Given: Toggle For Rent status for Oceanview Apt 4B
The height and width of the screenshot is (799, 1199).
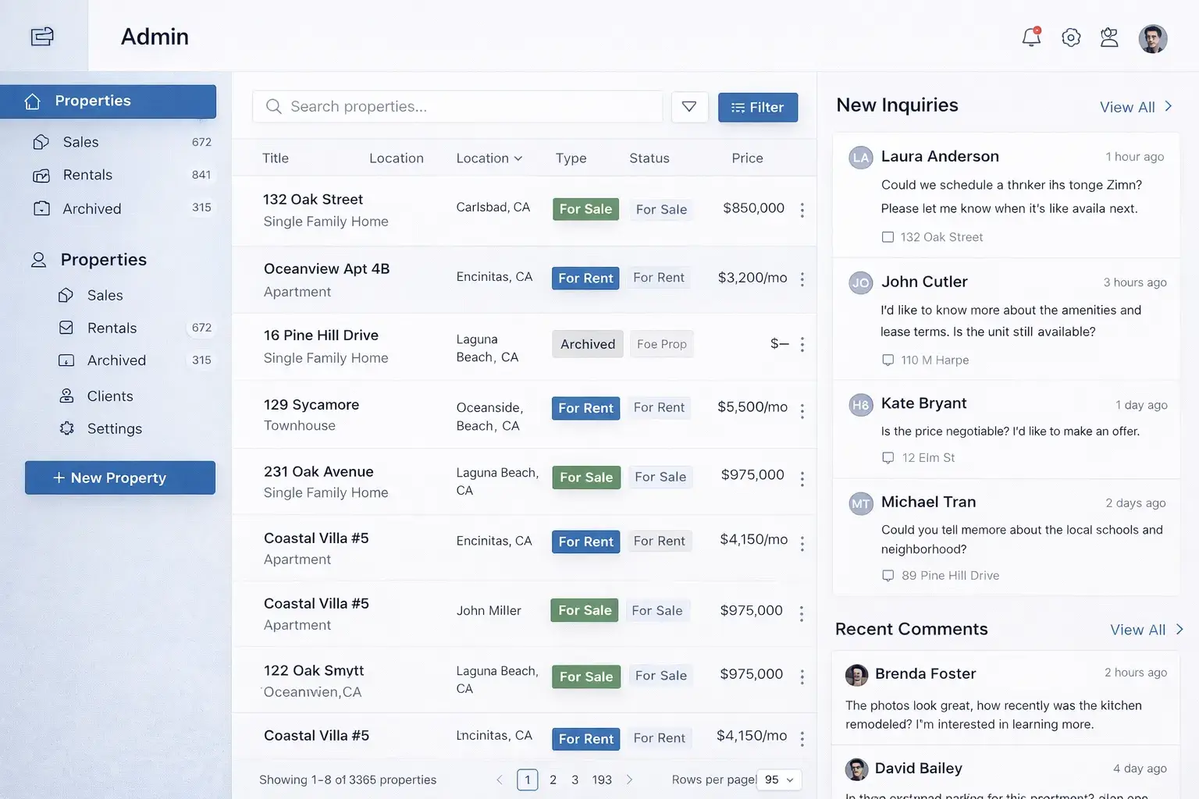Looking at the screenshot, I should pos(585,278).
